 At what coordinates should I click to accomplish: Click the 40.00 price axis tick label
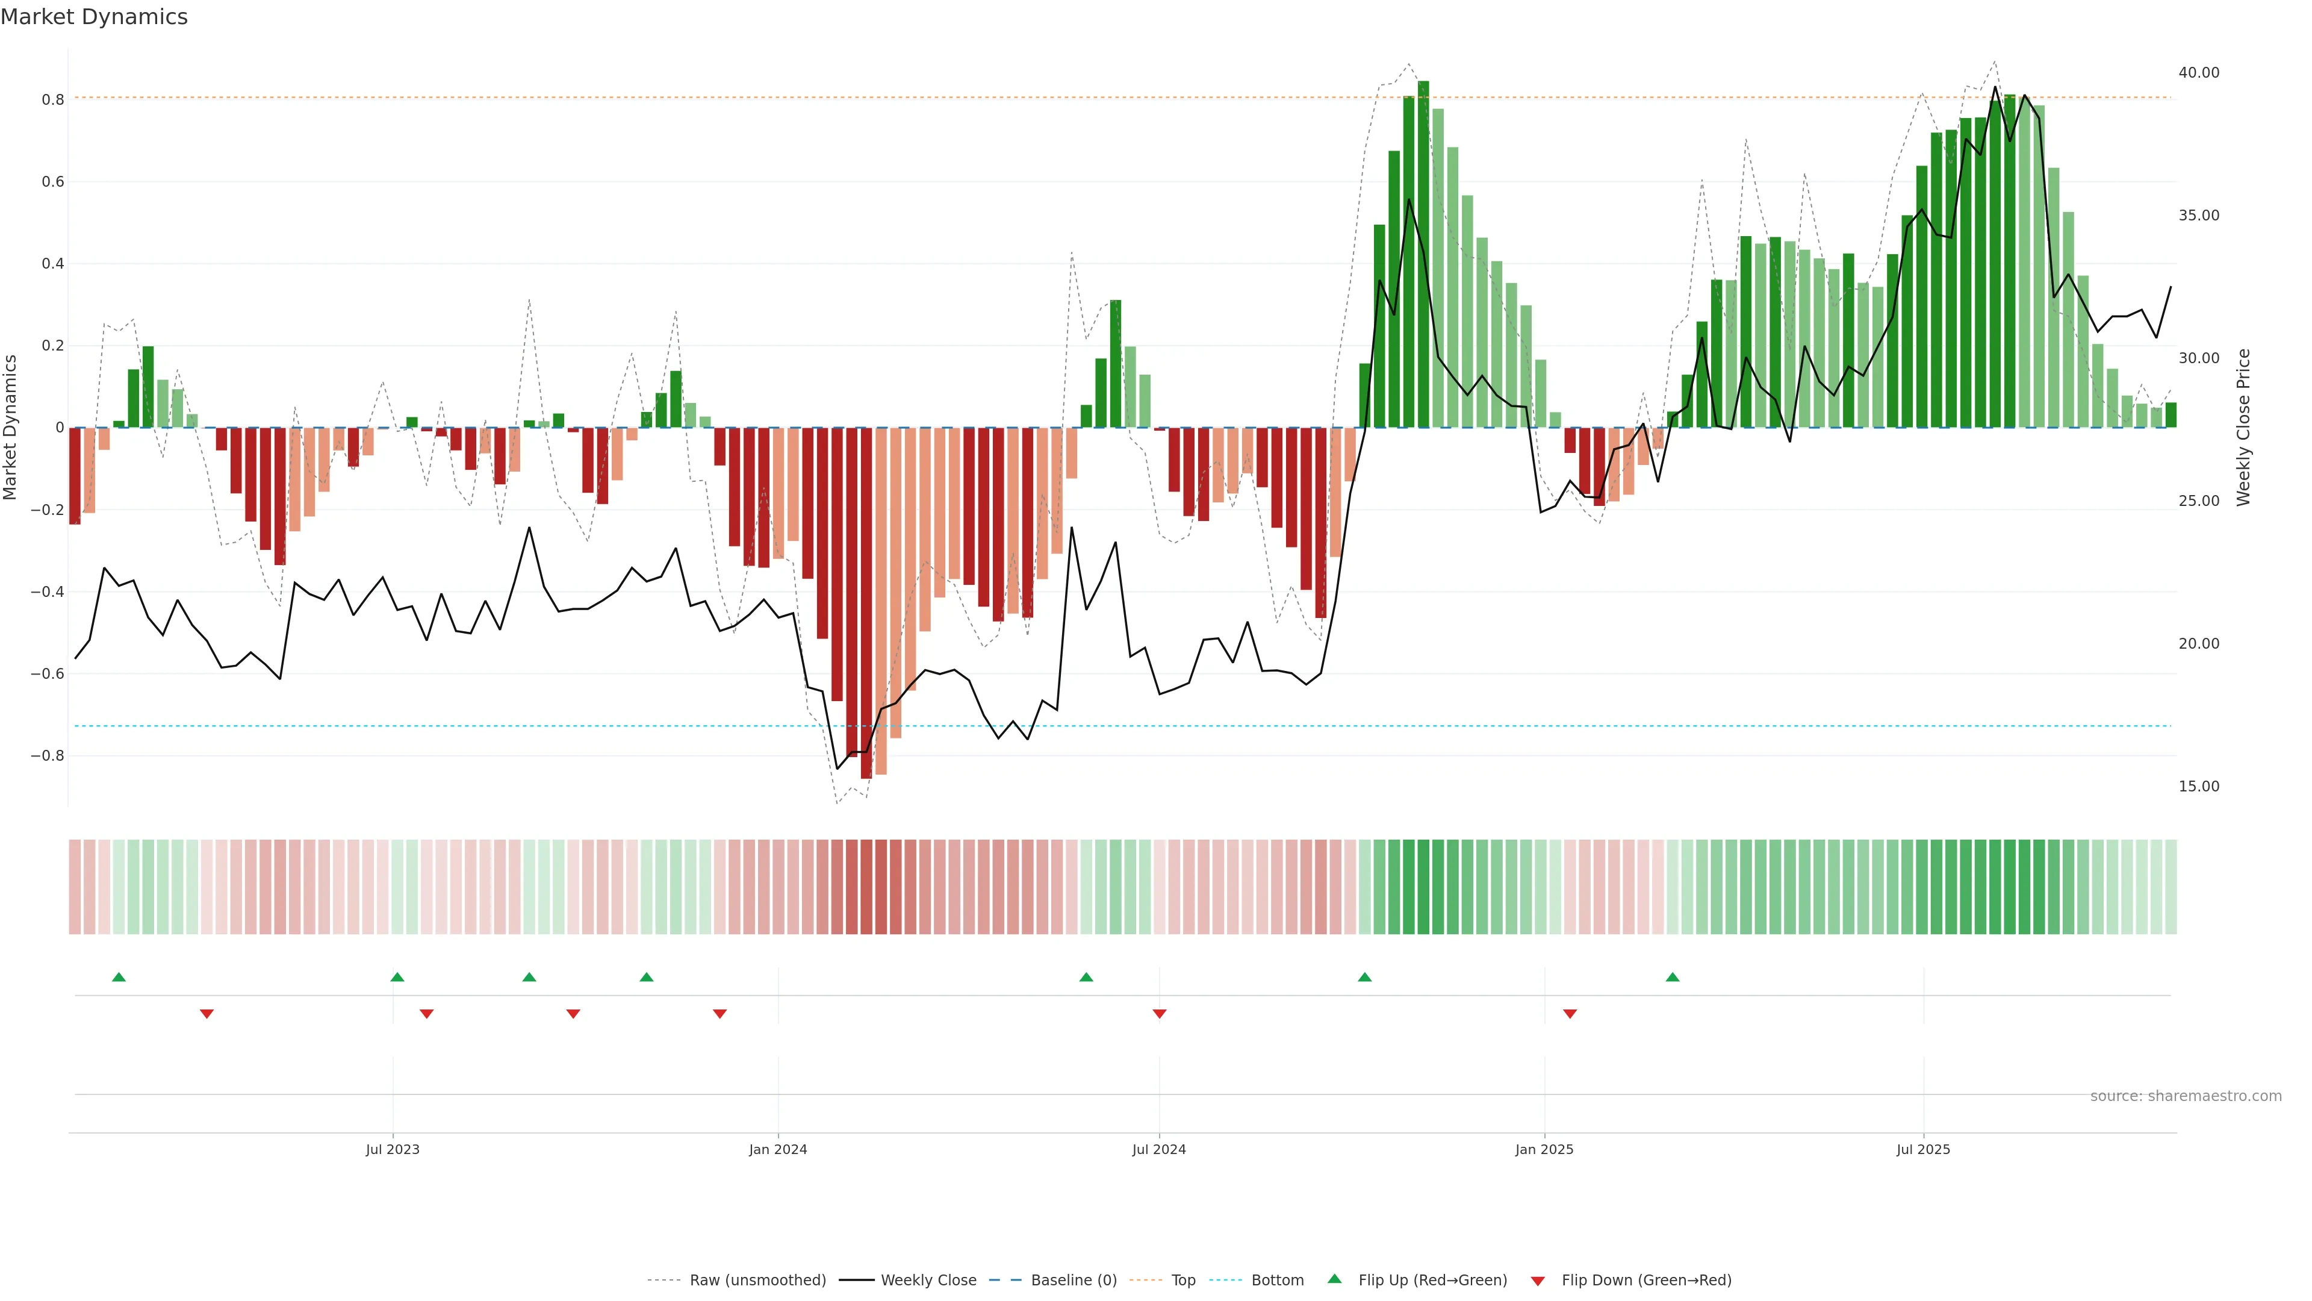(x=2198, y=73)
